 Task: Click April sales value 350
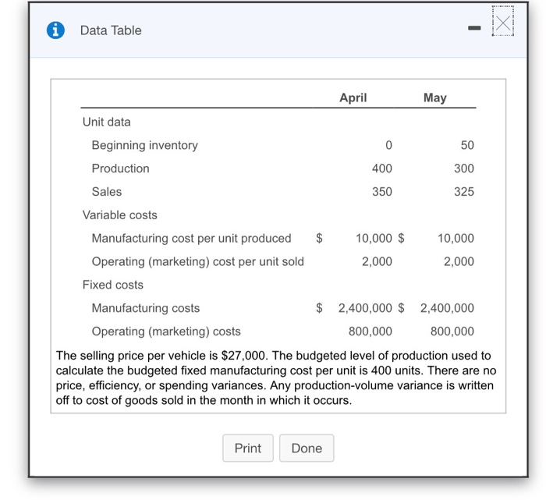click(x=382, y=192)
